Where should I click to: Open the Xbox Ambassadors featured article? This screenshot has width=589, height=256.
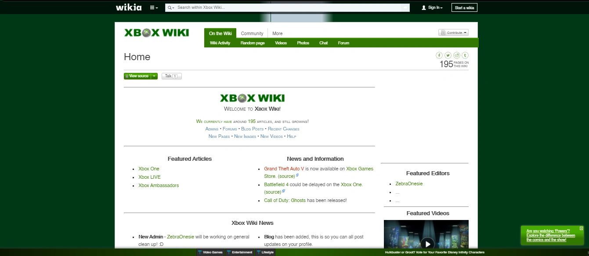click(x=159, y=185)
